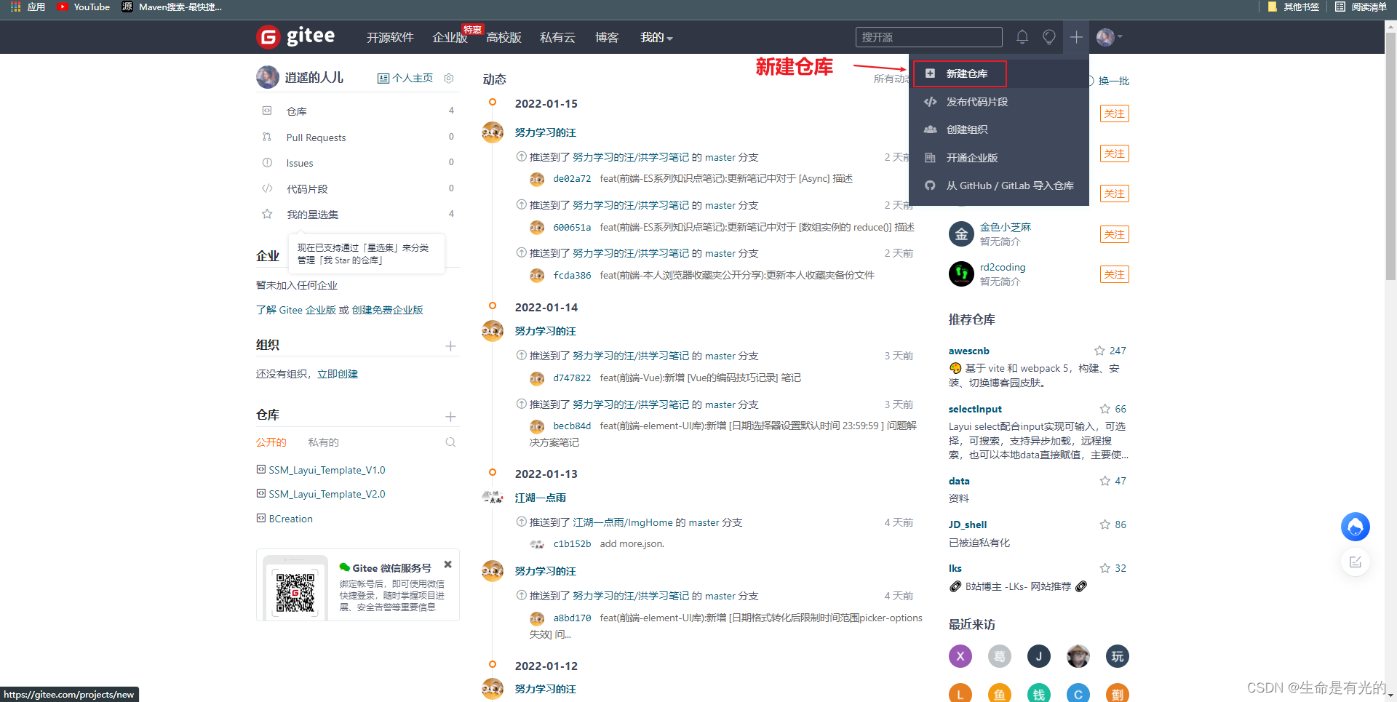Click the Gitee logo
1397x702 pixels.
point(295,36)
